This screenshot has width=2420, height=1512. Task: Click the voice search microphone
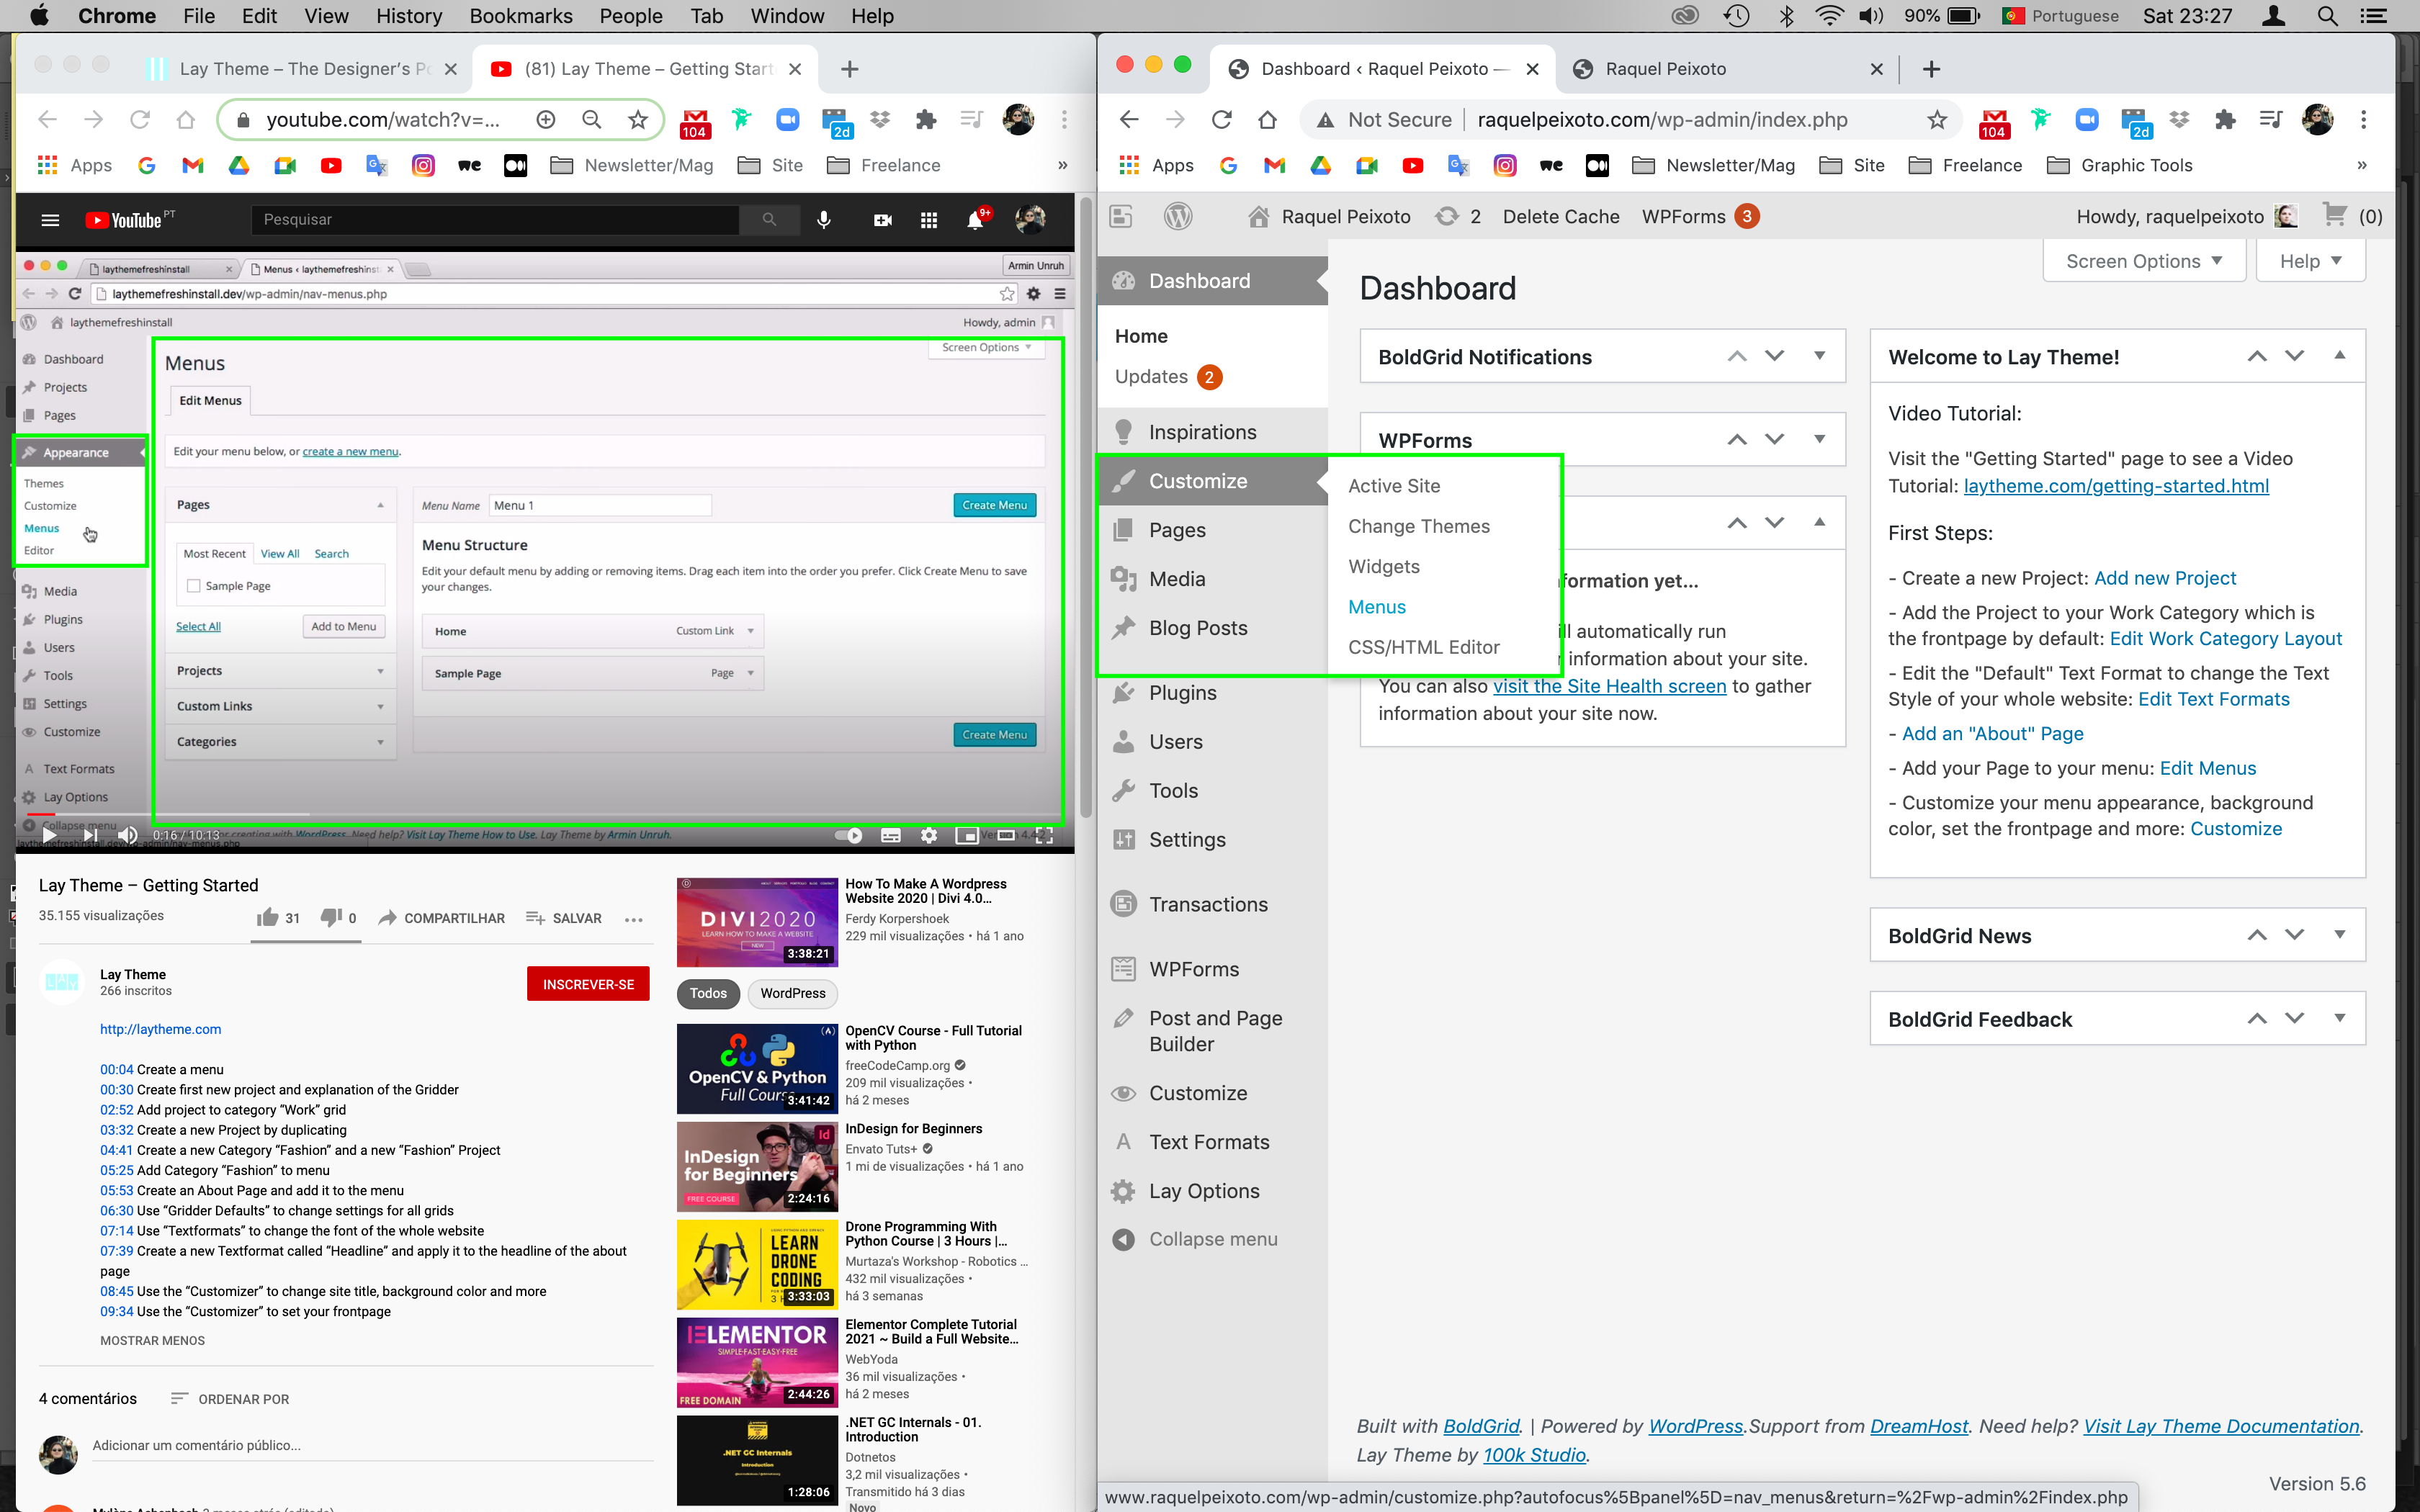click(x=824, y=220)
